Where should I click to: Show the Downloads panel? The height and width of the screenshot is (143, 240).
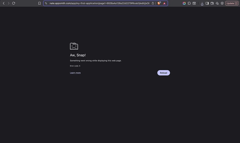pos(202,3)
